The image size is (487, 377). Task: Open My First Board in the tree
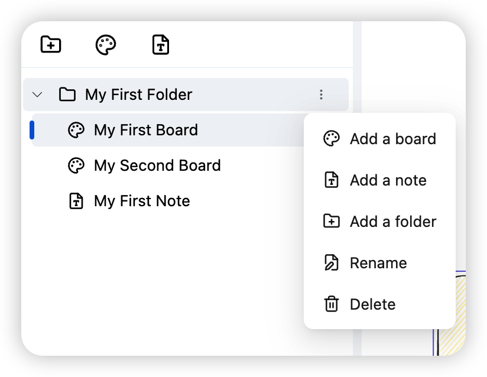point(146,130)
